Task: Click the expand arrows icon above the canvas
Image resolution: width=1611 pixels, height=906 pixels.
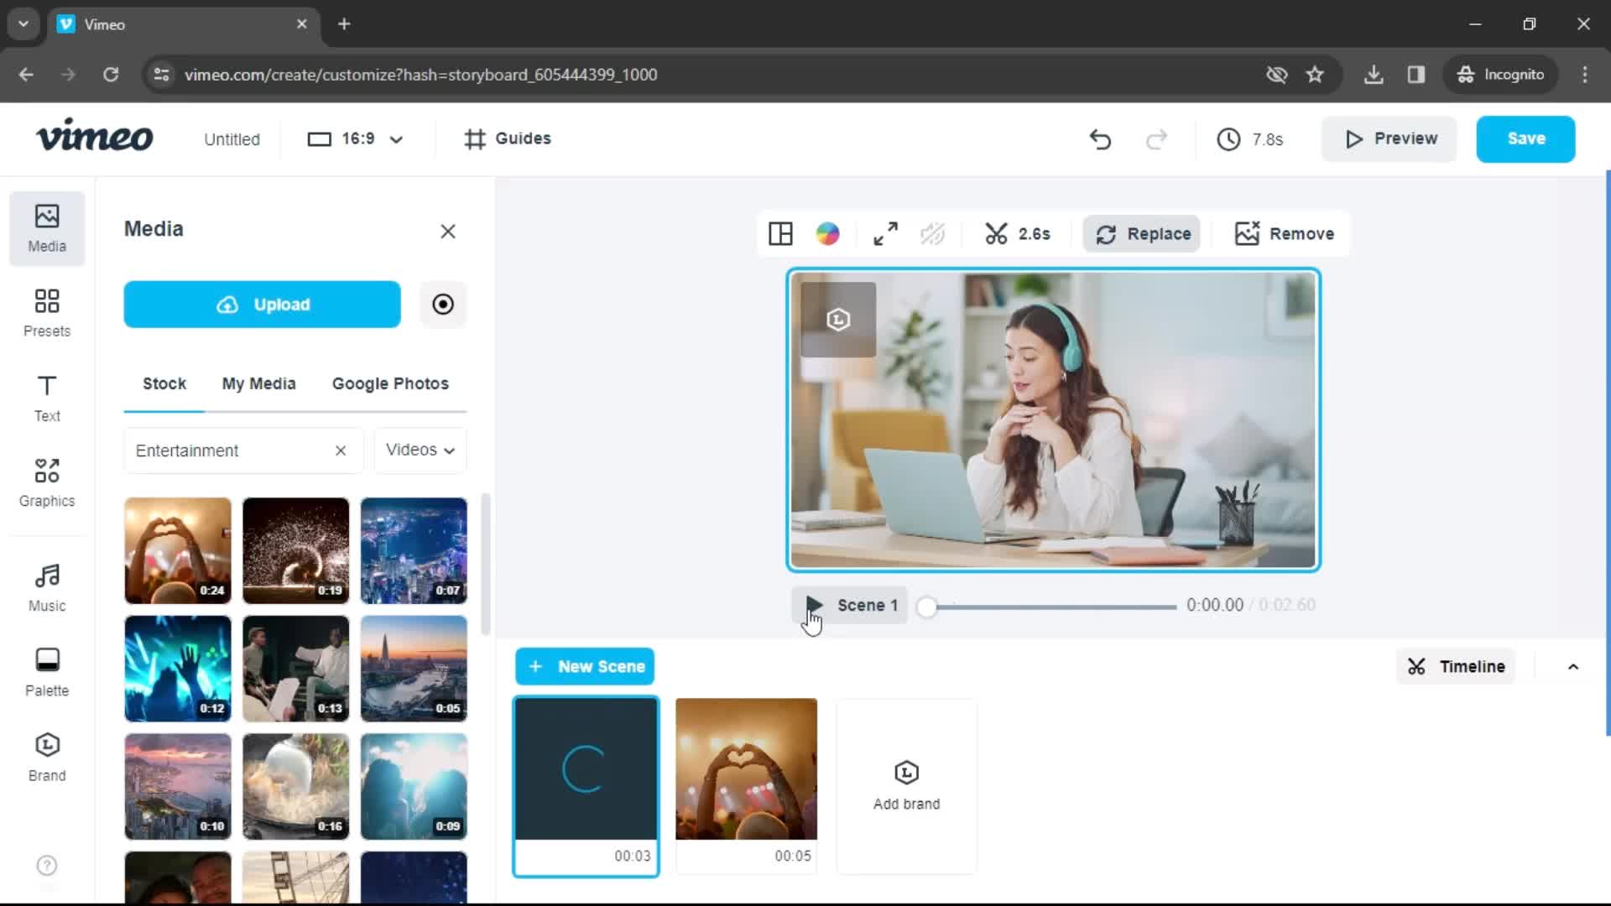Action: (x=885, y=234)
